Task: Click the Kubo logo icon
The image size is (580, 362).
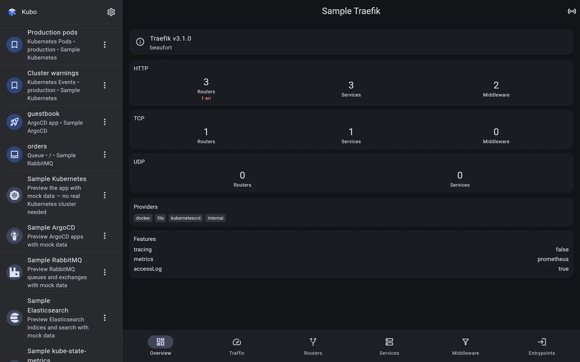Action: (x=12, y=12)
